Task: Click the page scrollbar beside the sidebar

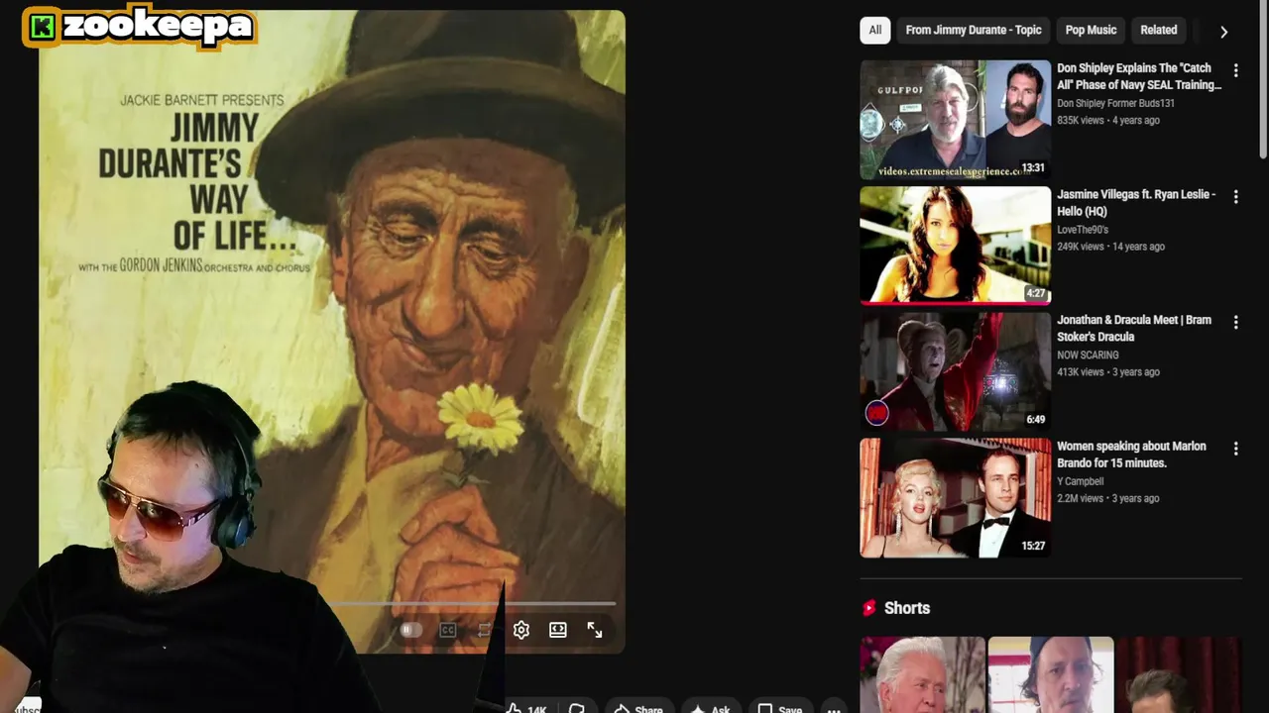Action: tap(1263, 79)
